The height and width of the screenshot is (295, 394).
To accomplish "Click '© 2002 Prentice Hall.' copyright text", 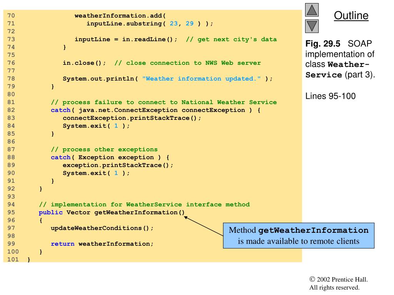I will (x=339, y=280).
